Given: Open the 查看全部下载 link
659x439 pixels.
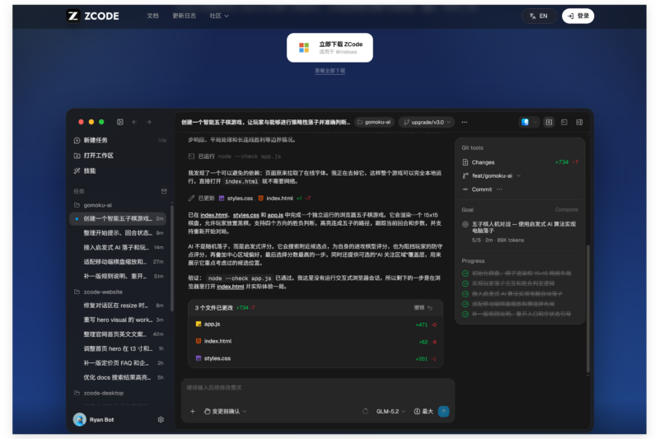Looking at the screenshot, I should [x=330, y=71].
